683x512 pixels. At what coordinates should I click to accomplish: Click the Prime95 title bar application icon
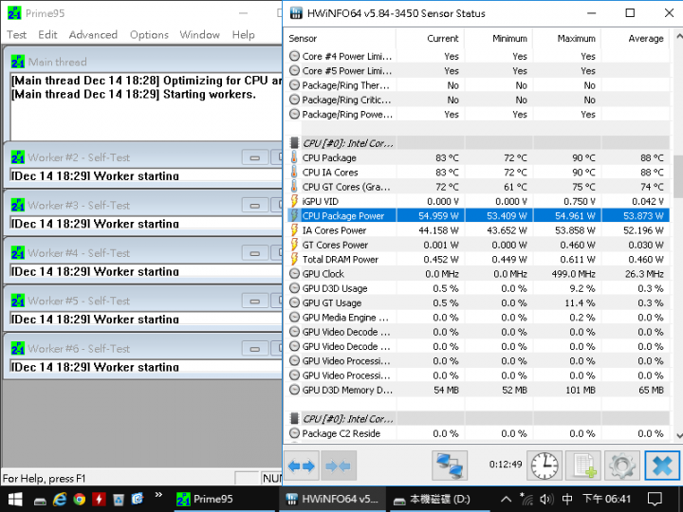pyautogui.click(x=14, y=13)
